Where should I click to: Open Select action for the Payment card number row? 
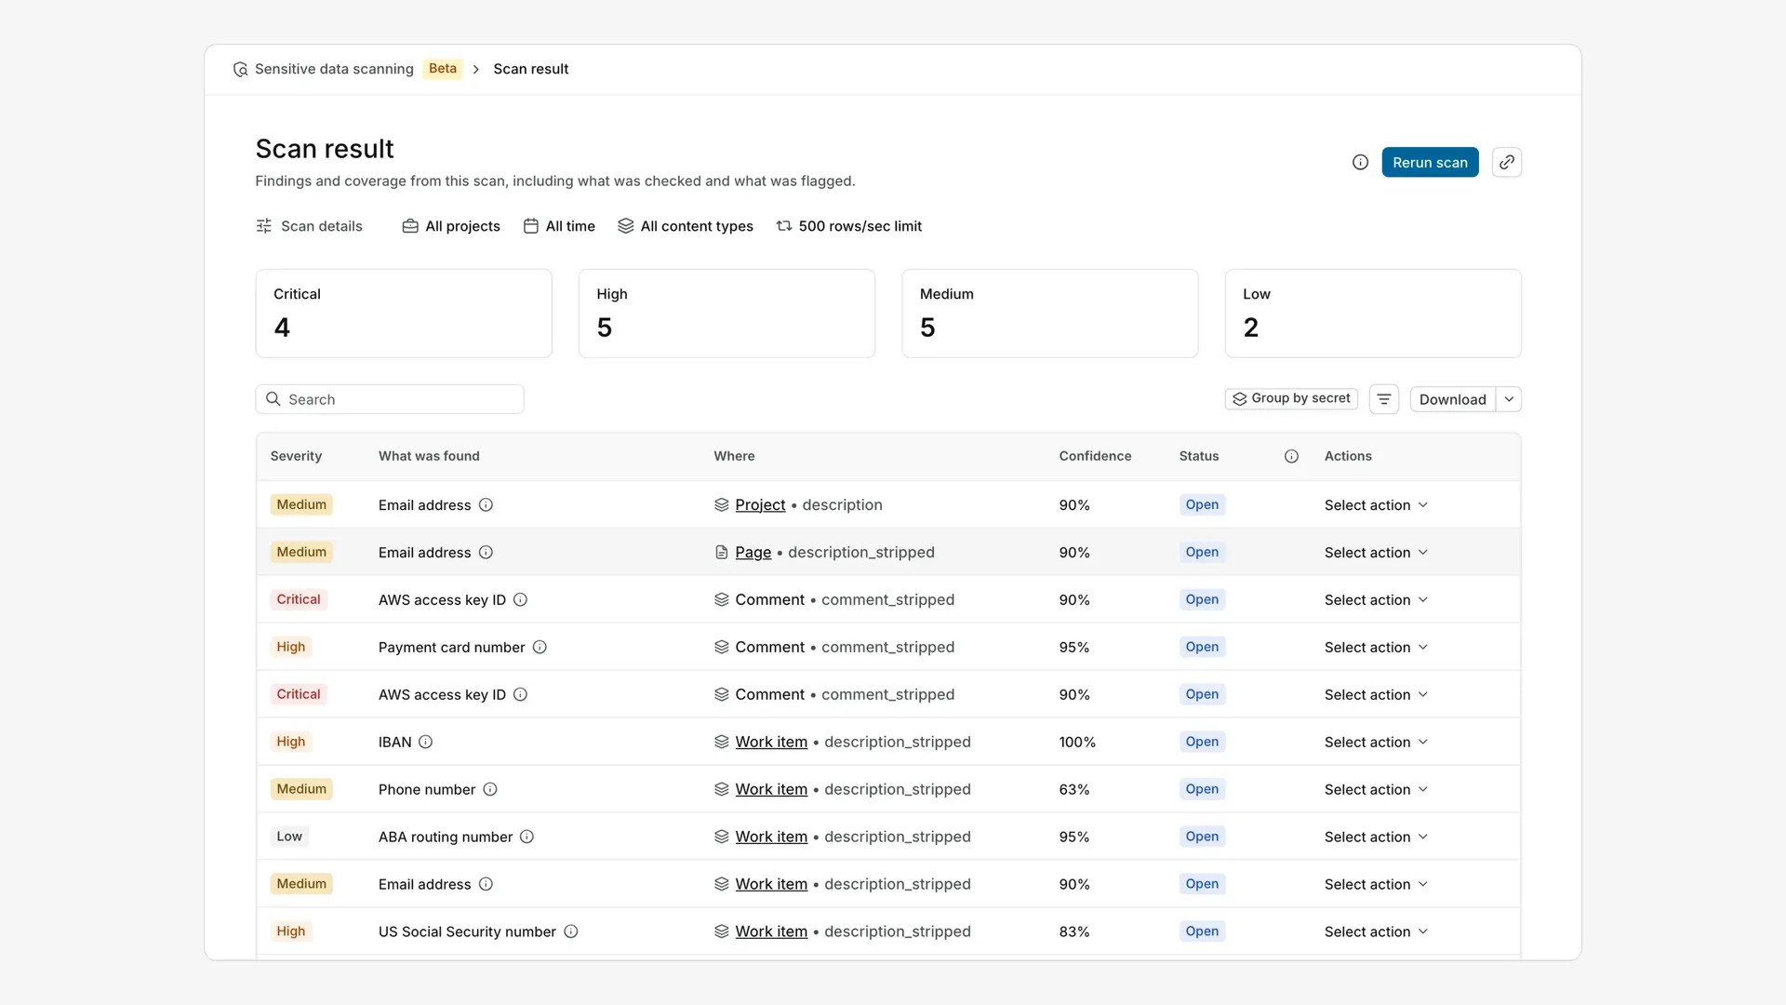(1376, 647)
